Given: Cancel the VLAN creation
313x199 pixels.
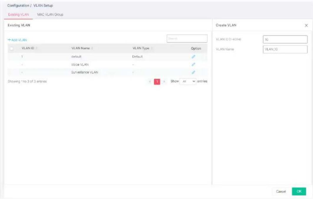Looking at the screenshot, I should click(281, 191).
